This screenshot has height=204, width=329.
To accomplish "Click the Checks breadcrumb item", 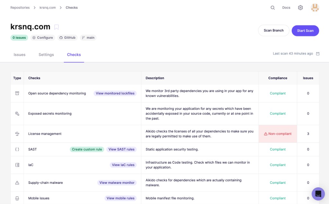I will click(72, 8).
